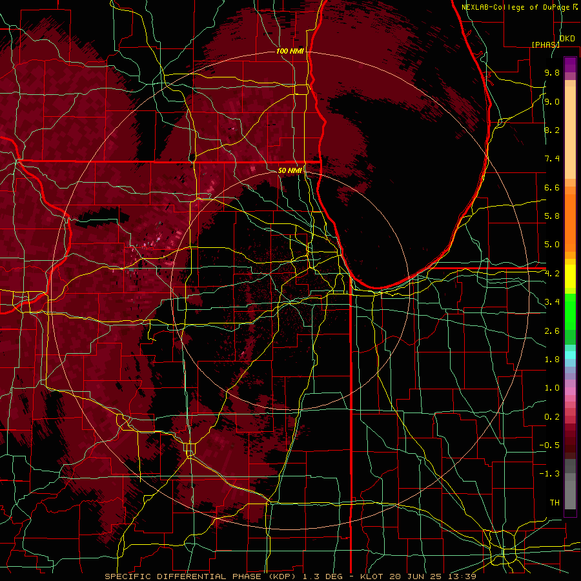Click the 6.6 legend value
This screenshot has width=581, height=581.
[x=552, y=187]
